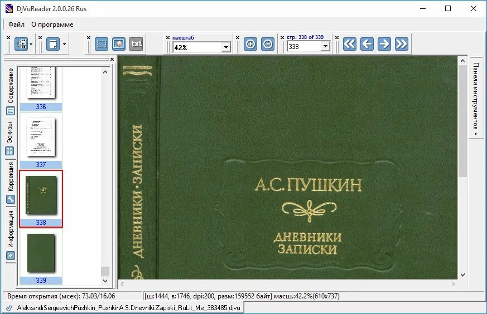Close the navigation arrows toolbar section
Image resolution: width=487 pixels, height=314 pixels.
[x=337, y=37]
